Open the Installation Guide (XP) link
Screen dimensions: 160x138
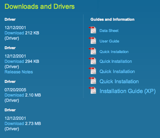click(x=128, y=91)
